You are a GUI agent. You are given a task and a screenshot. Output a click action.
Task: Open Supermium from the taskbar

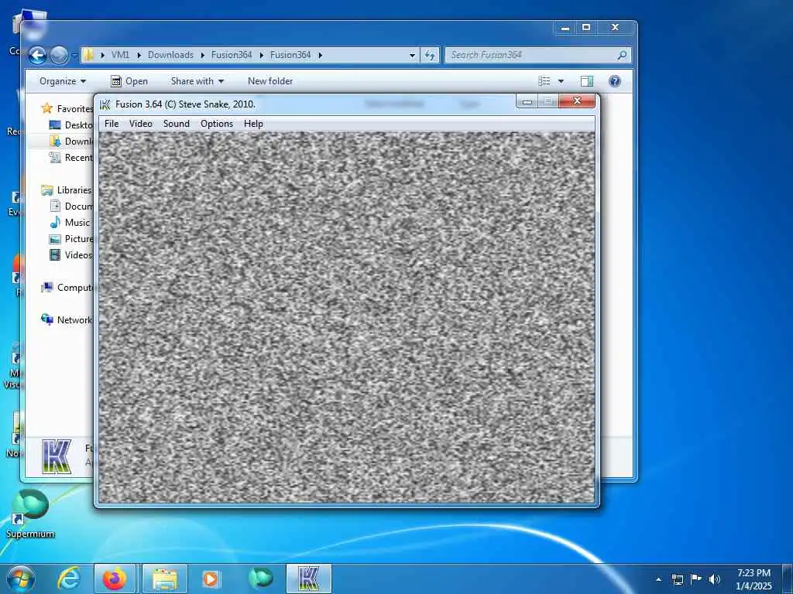pyautogui.click(x=260, y=579)
